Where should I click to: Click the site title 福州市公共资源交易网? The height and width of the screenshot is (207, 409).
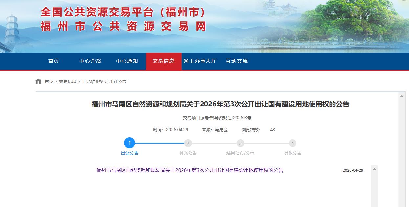tap(123, 26)
